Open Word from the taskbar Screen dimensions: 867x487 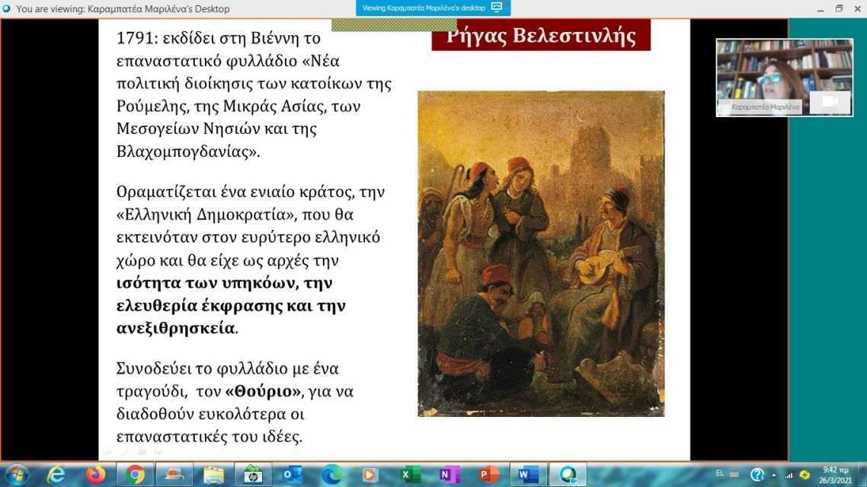coord(527,475)
